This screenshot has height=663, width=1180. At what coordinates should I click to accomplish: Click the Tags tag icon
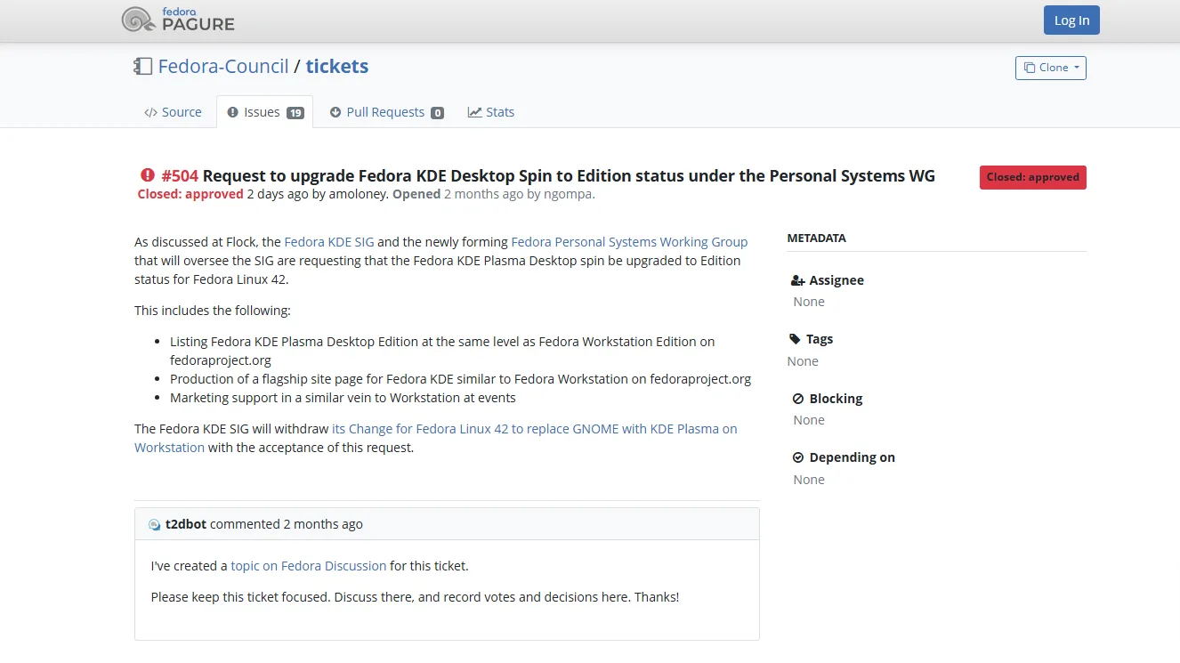(x=795, y=339)
